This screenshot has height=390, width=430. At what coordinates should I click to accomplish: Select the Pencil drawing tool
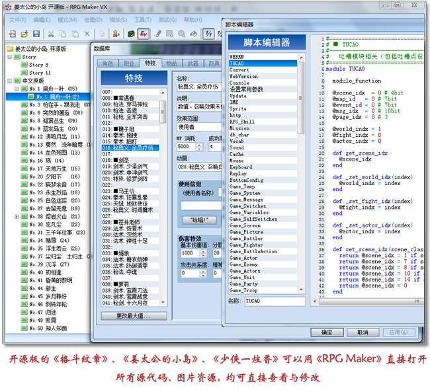[157, 34]
